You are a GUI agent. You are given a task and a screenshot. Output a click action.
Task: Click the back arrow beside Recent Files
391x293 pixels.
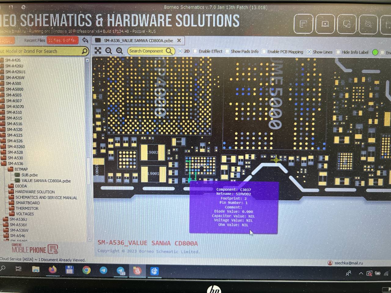coord(85,40)
